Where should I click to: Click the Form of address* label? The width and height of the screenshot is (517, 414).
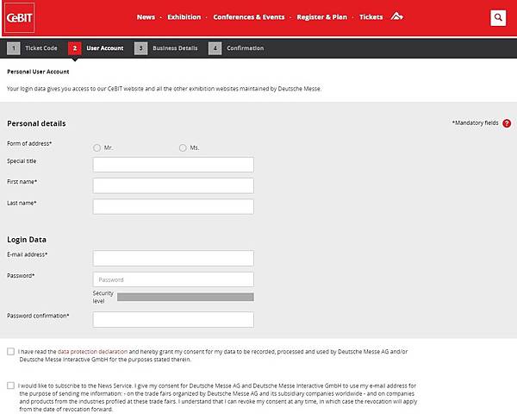coord(29,144)
